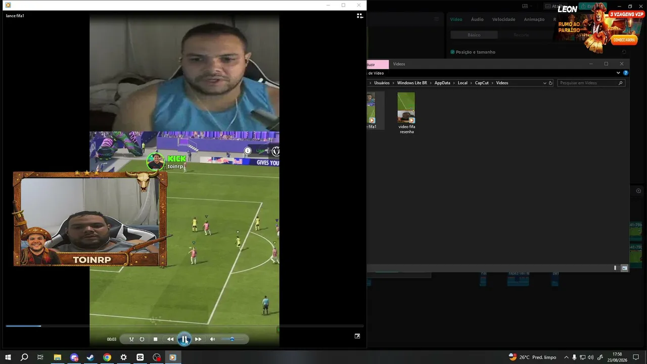Adjust the Media Player volume slider
The height and width of the screenshot is (364, 647).
[232, 339]
